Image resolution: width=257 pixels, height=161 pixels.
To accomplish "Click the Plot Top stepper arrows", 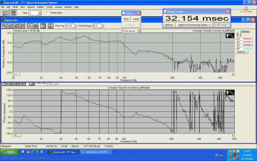I will coord(76,26).
